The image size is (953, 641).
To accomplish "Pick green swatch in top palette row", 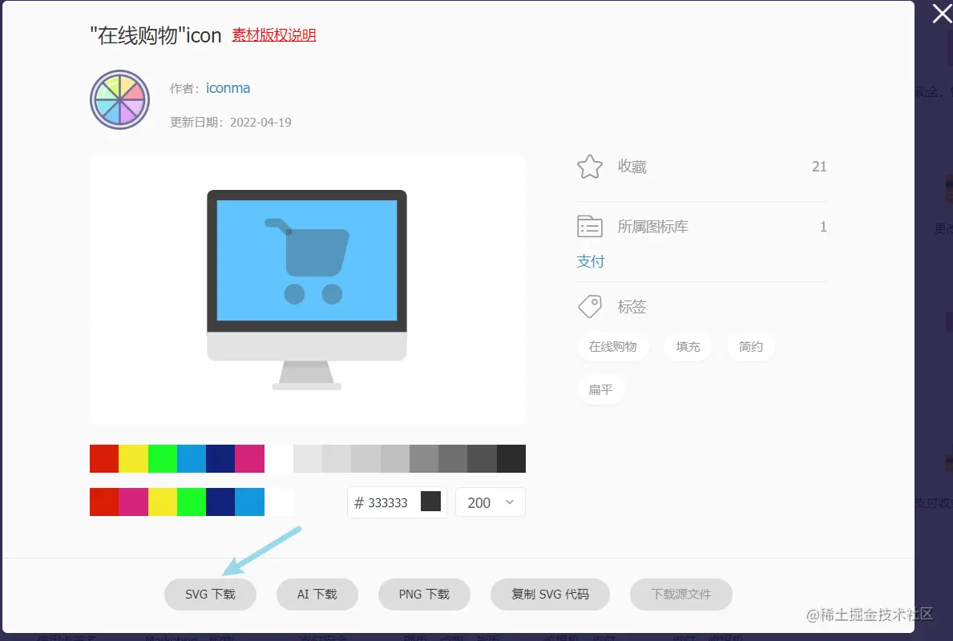I will click(x=162, y=459).
